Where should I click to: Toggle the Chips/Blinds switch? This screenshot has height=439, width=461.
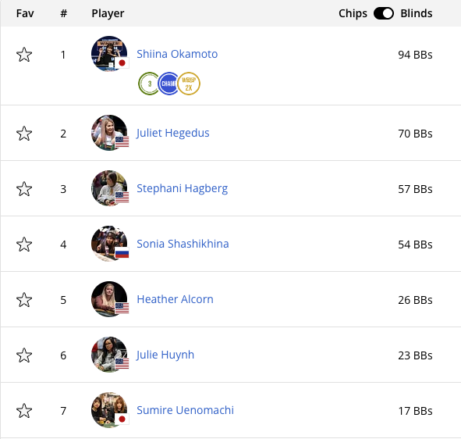(x=383, y=13)
